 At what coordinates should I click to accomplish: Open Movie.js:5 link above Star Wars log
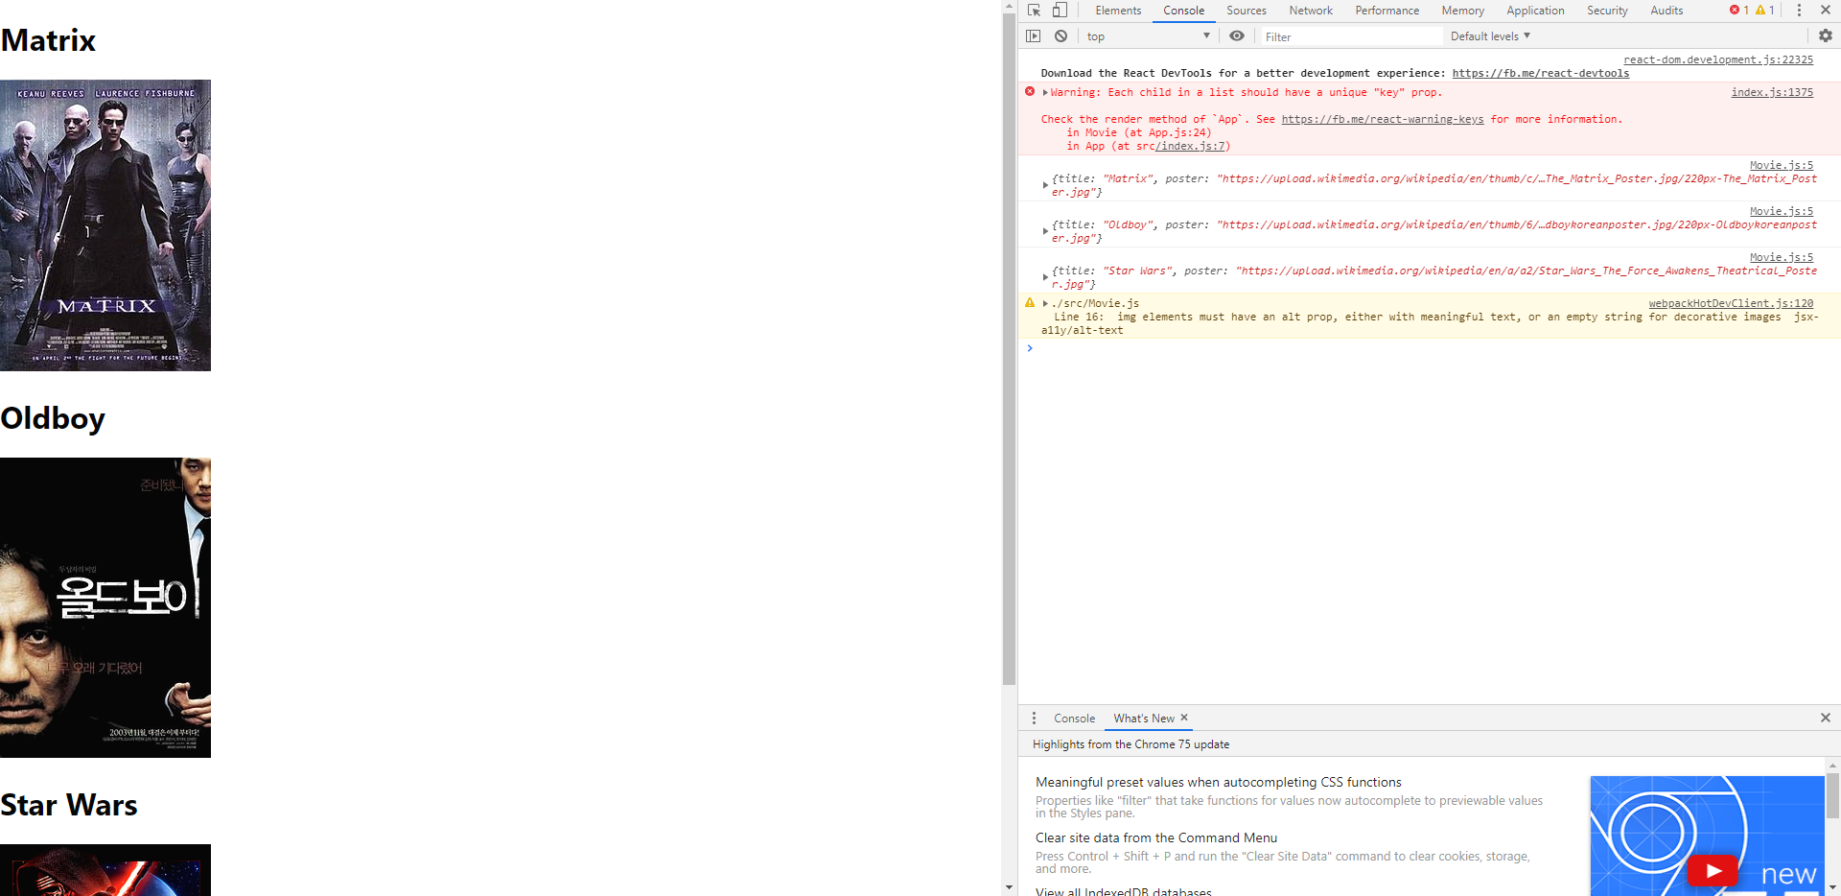pos(1781,257)
